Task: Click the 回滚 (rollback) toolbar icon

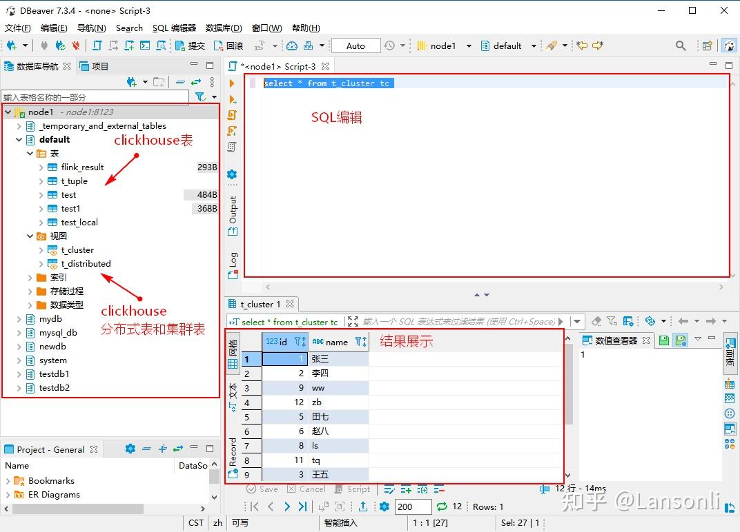Action: coord(220,45)
